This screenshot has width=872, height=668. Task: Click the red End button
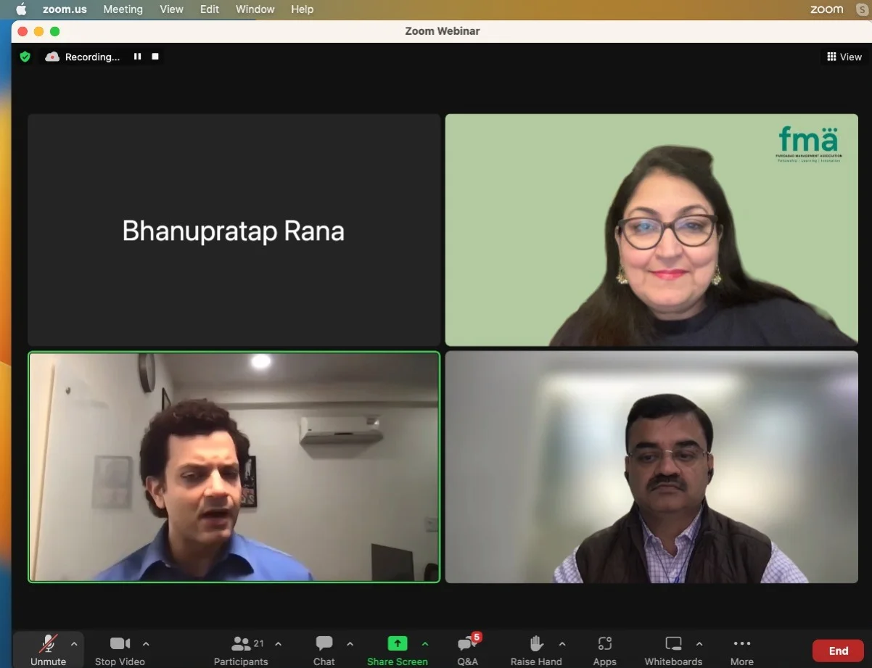[x=839, y=651]
